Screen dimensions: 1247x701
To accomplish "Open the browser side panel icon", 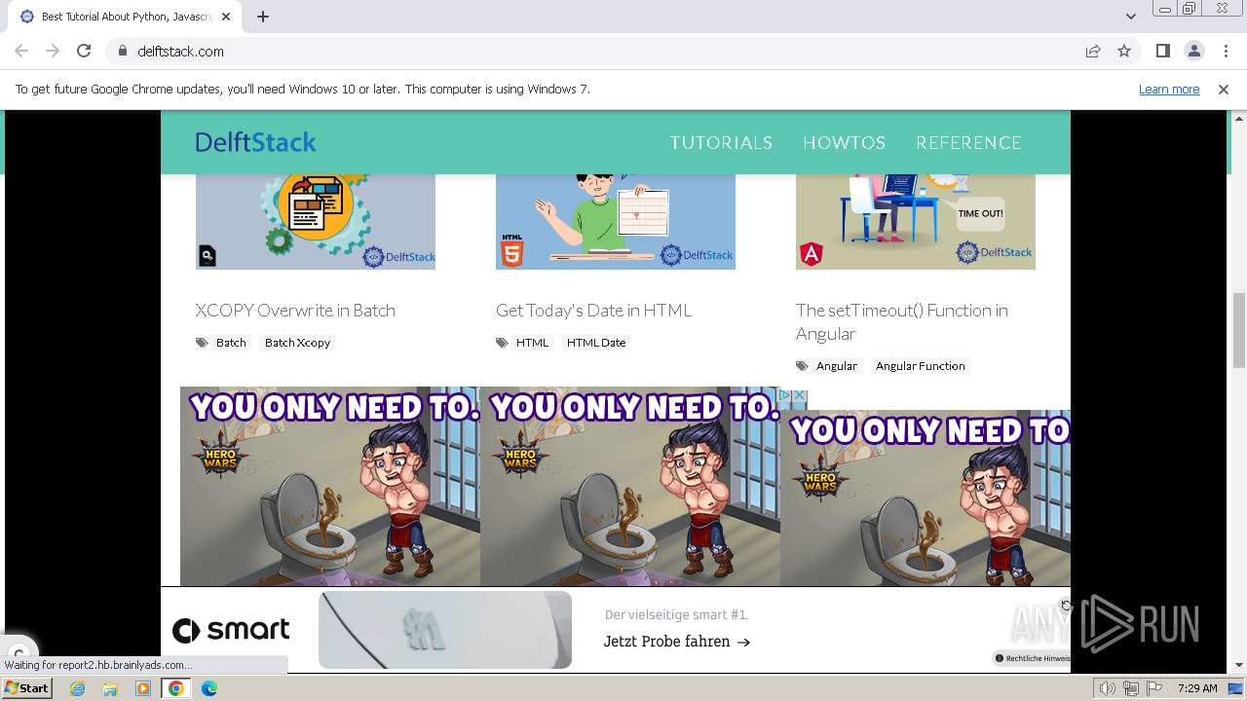I will click(x=1163, y=51).
